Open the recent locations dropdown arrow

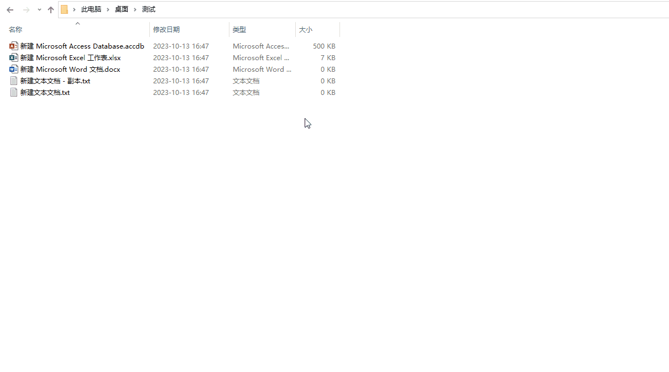39,10
